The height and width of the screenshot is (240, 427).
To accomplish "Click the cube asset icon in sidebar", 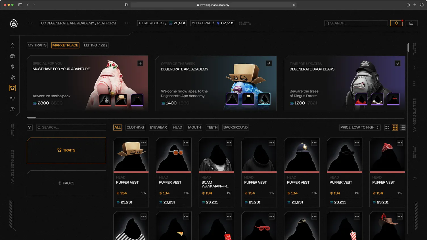I will pos(12,67).
